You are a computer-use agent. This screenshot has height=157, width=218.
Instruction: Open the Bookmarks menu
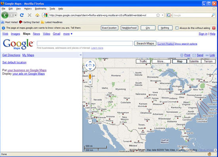tap(40, 9)
